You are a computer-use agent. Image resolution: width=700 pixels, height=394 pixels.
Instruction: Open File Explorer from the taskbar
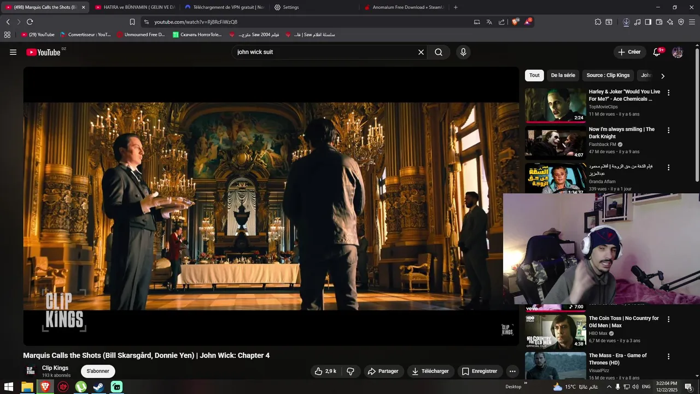pos(27,387)
